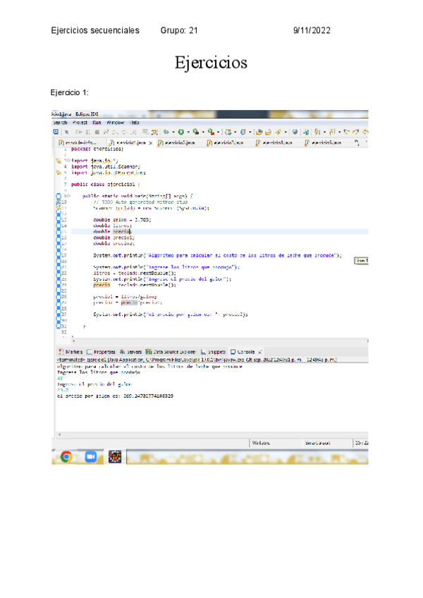This screenshot has width=423, height=598.
Task: Close the Console view tab
Action: (x=260, y=350)
